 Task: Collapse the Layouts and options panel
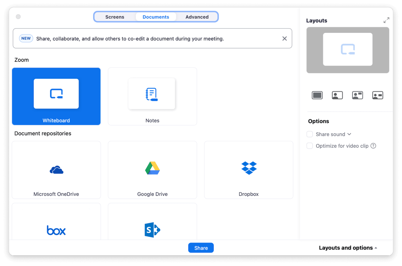pos(348,248)
